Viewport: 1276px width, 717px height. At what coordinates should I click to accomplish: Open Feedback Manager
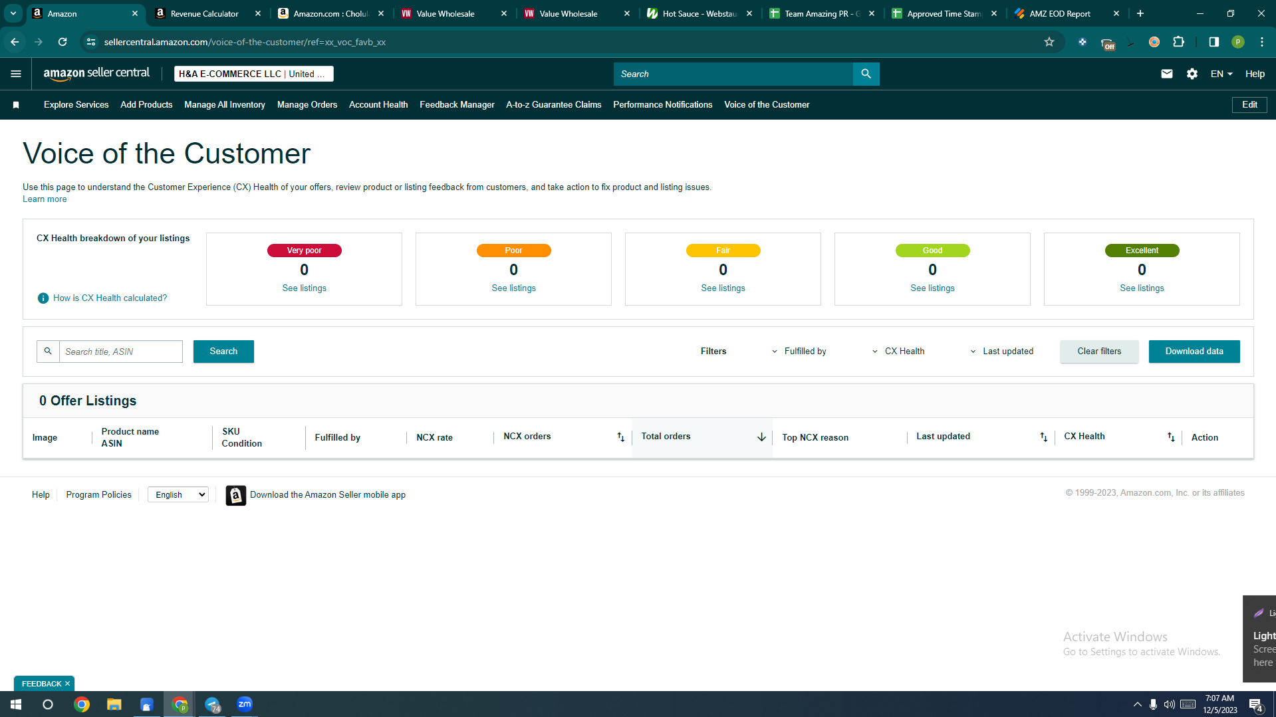coord(457,105)
